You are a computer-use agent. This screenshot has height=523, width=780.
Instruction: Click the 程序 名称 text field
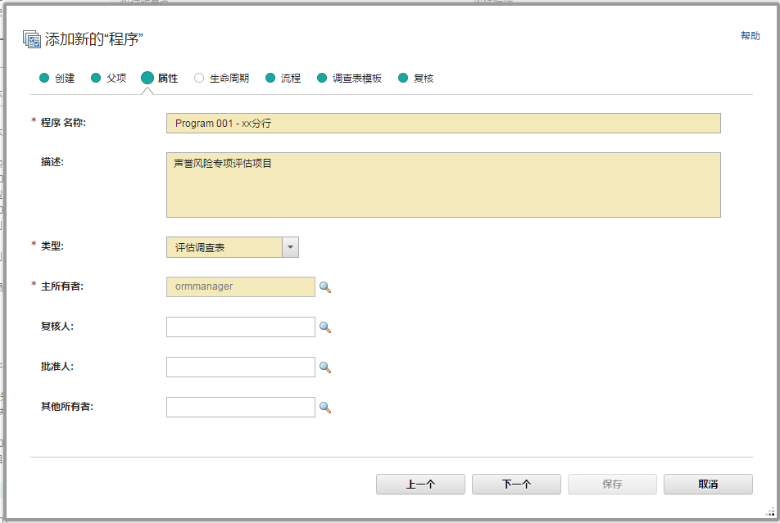pos(442,123)
